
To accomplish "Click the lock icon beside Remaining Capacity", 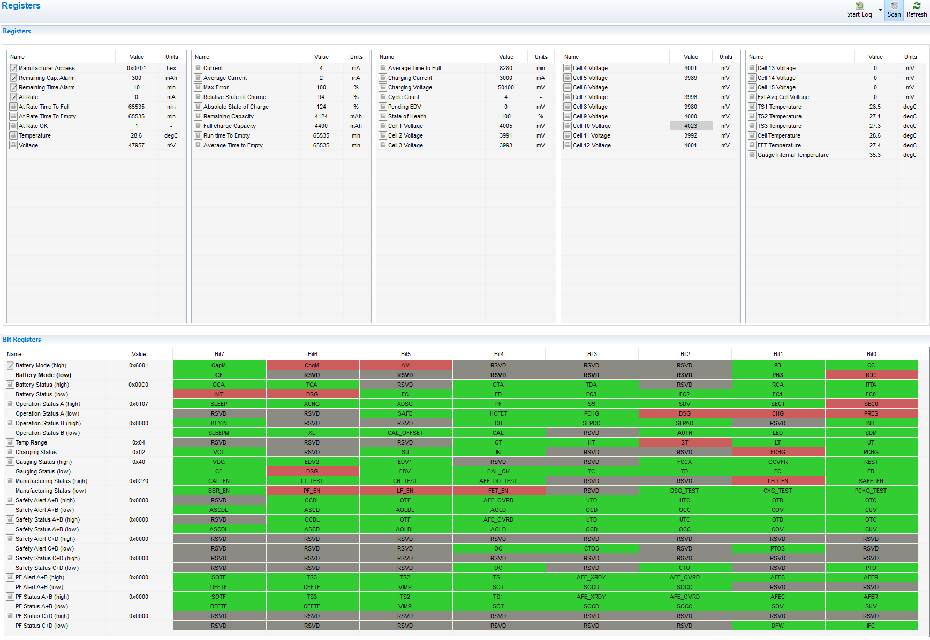I will [198, 116].
